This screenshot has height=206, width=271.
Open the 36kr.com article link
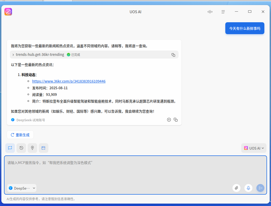click(x=69, y=81)
